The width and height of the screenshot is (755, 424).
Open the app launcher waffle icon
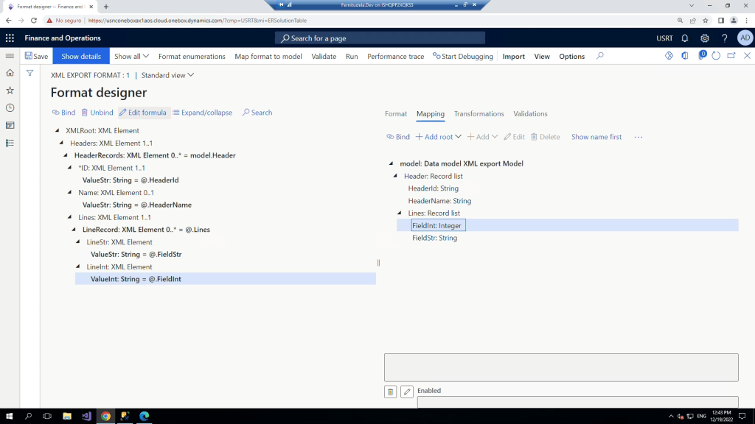tap(10, 38)
